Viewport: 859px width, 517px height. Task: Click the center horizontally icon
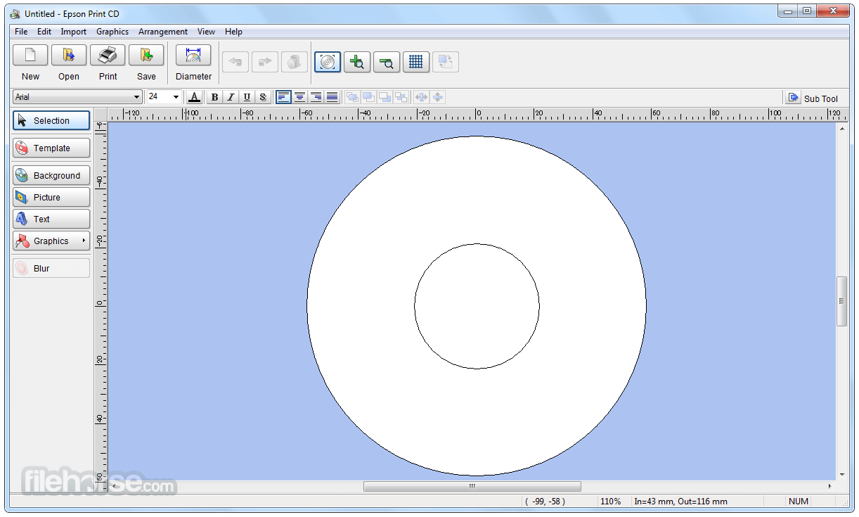point(421,97)
